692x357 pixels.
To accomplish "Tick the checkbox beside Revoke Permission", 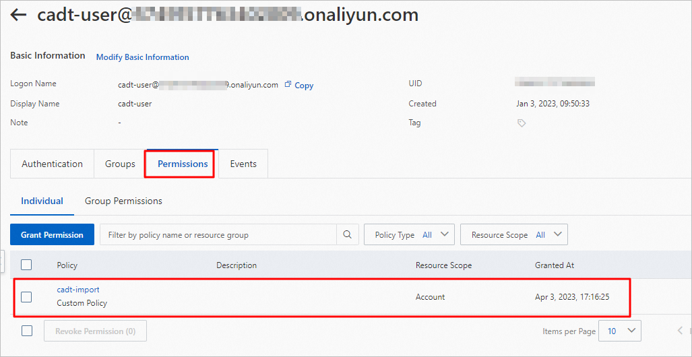I will (27, 331).
